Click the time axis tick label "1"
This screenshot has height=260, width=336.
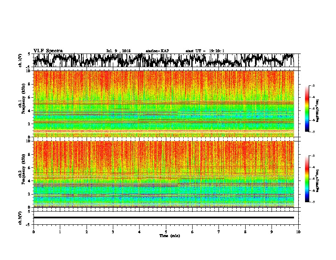pos(60,232)
